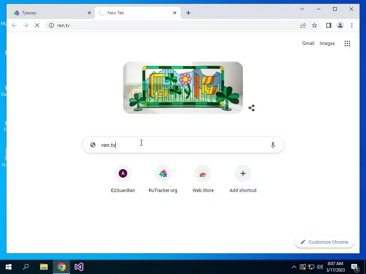Open the E2Guardian shortcut

pos(123,179)
